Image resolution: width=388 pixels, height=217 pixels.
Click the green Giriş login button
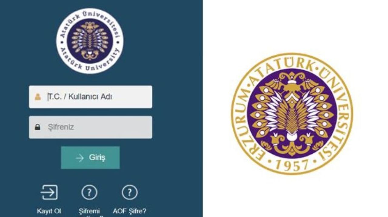[90, 158]
